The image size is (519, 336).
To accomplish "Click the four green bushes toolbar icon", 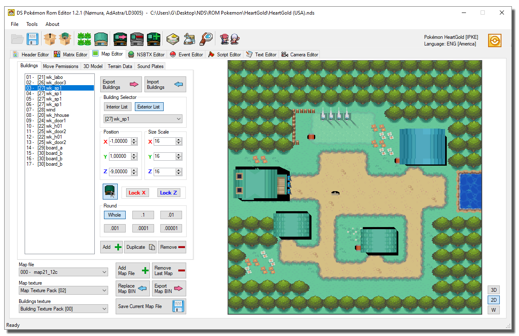I will (x=84, y=39).
